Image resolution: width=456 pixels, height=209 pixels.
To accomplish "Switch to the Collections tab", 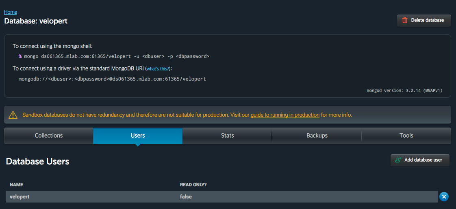I will pyautogui.click(x=48, y=136).
